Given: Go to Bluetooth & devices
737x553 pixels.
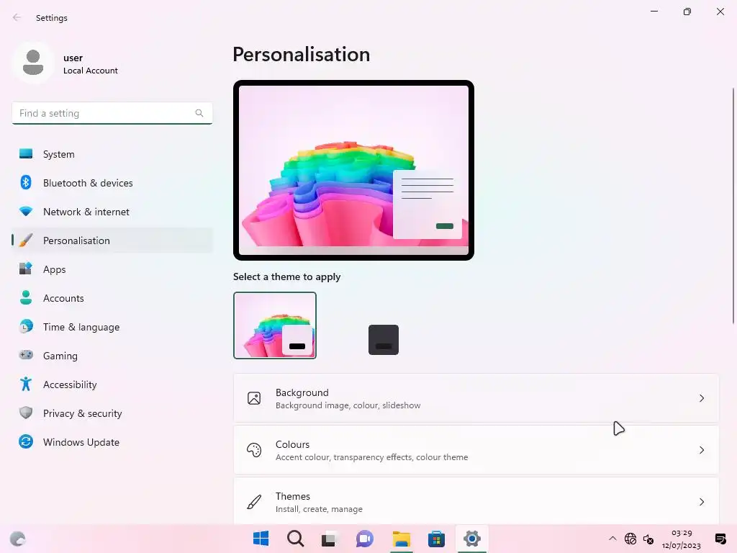Looking at the screenshot, I should [112, 182].
